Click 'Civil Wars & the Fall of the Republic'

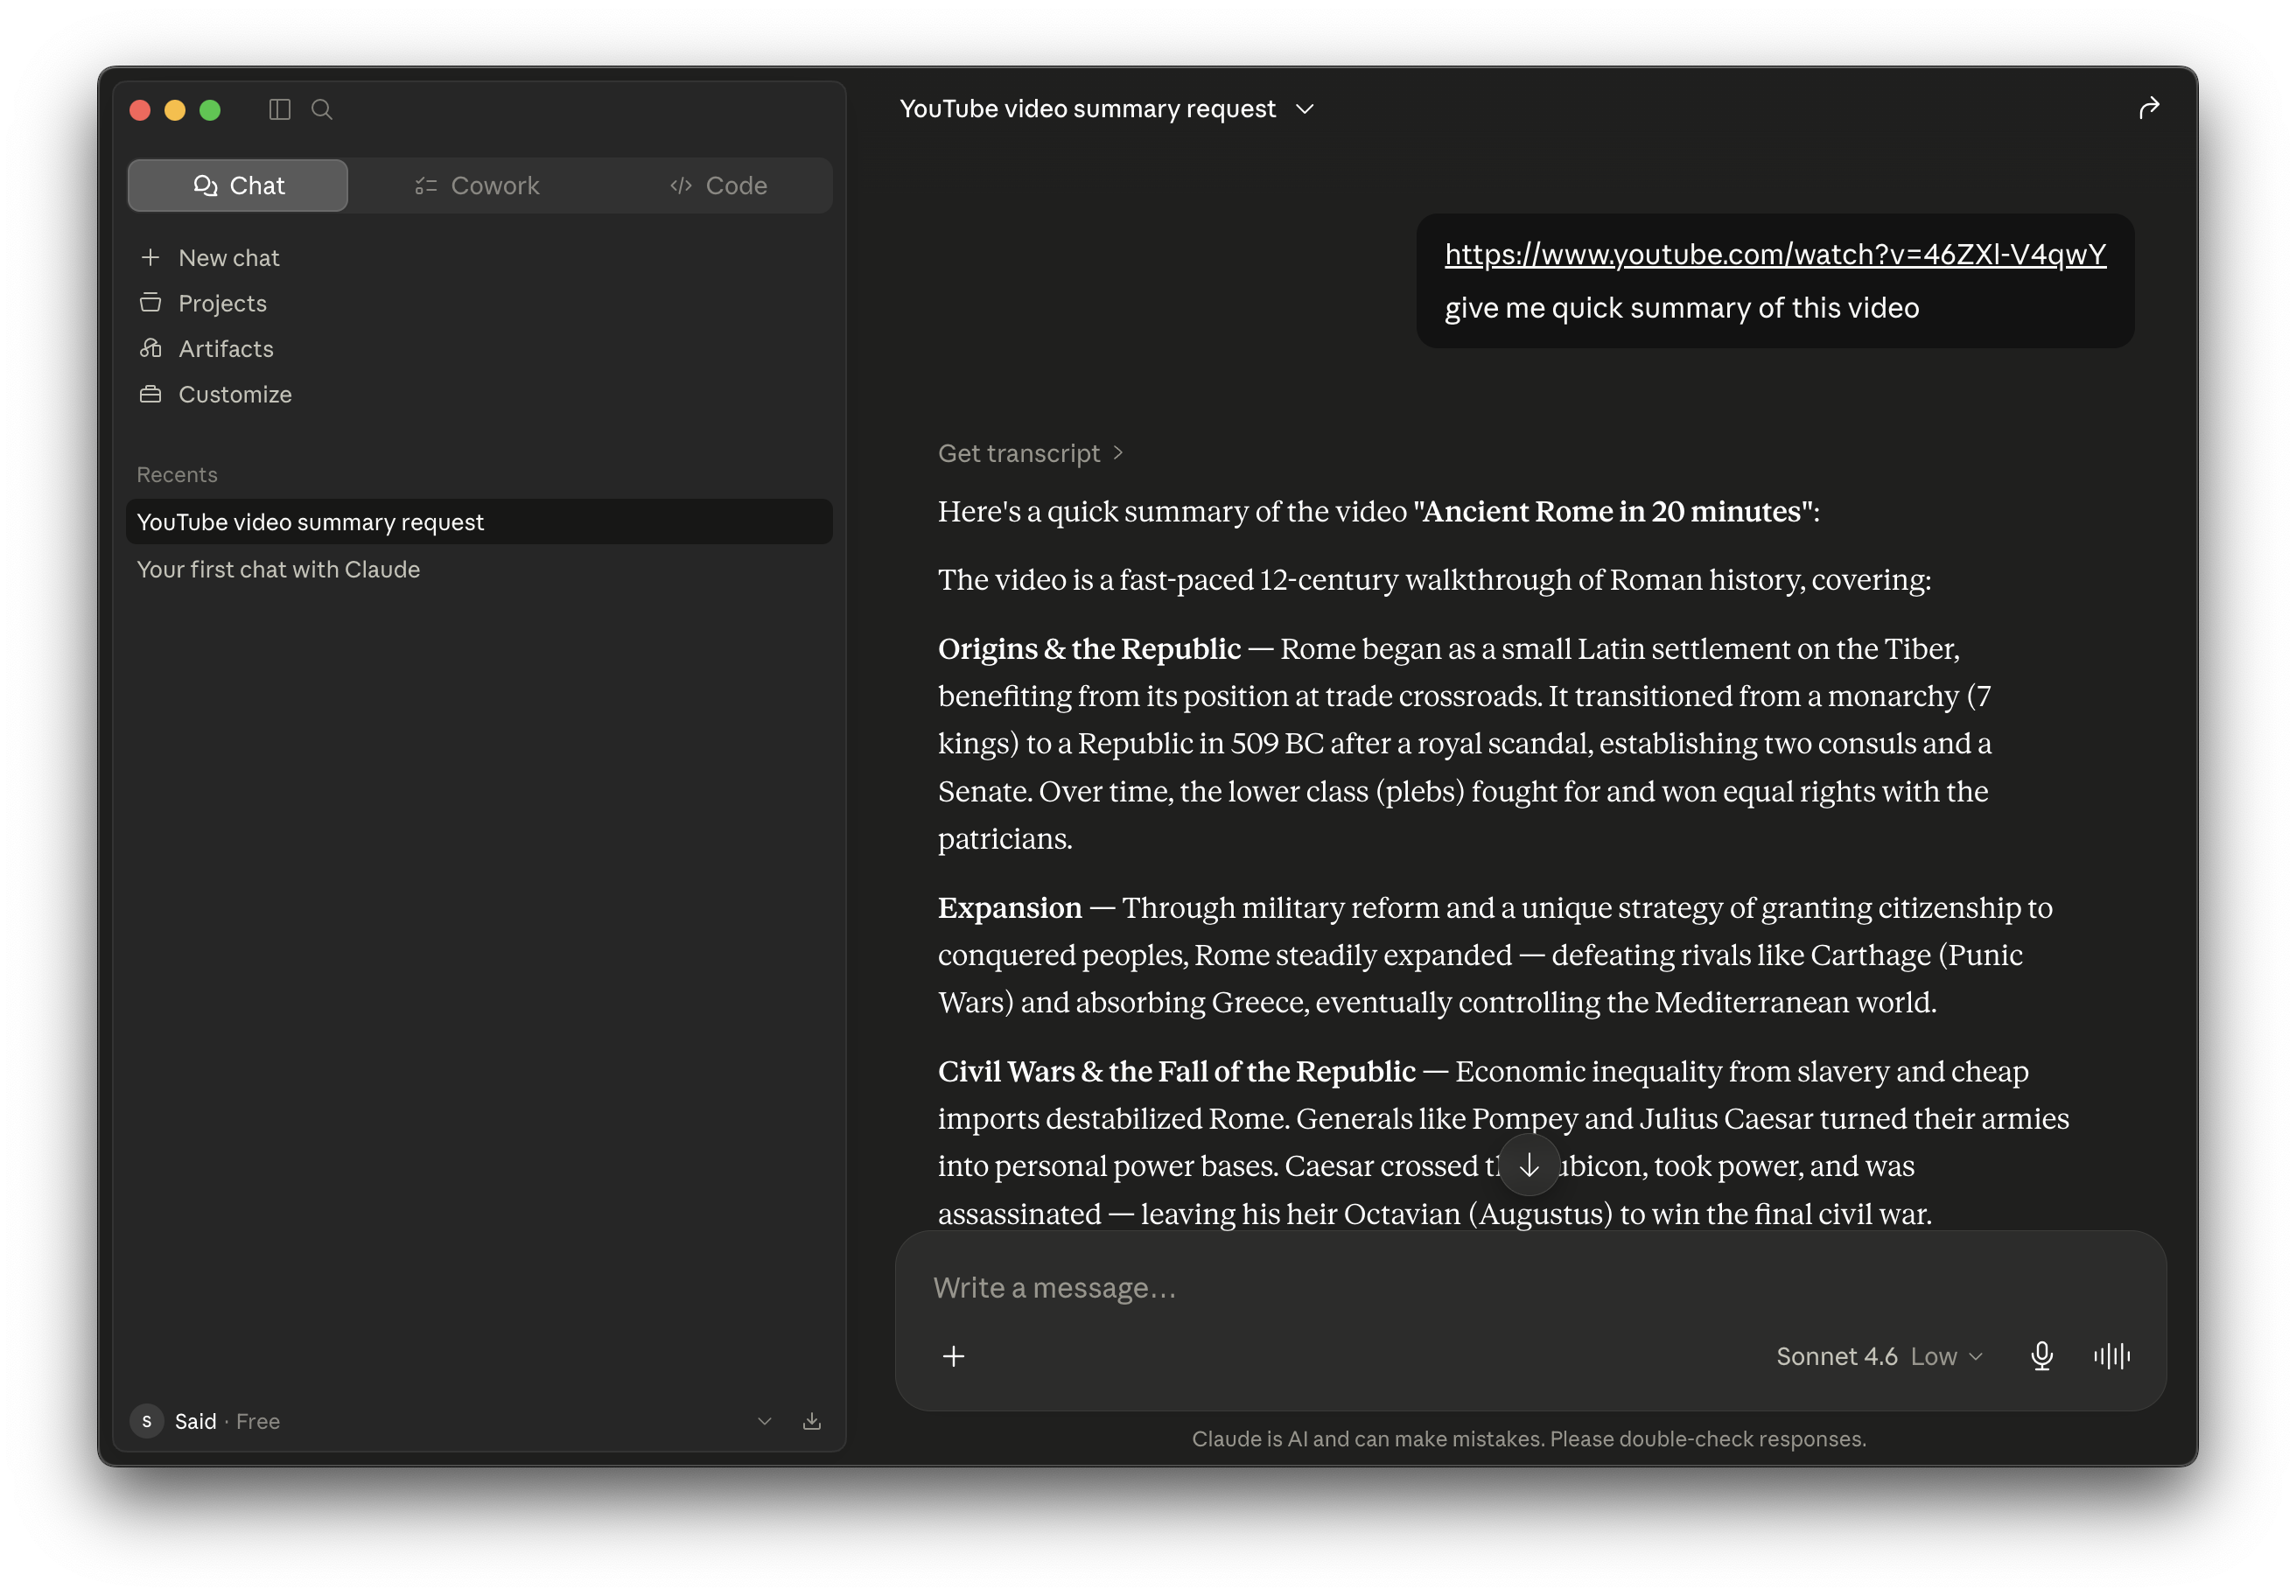1177,1071
